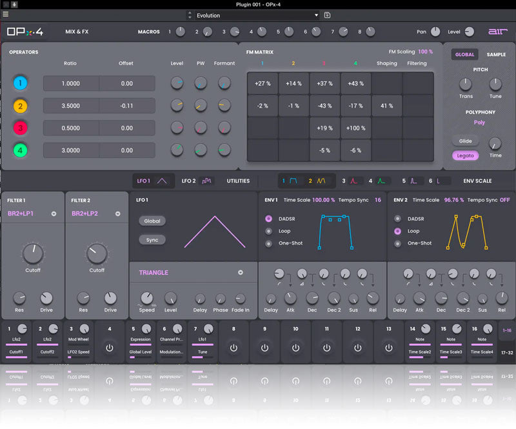Screen dimensions: 516x429
Task: Click FM matrix cell +100 %
Action: (x=355, y=128)
